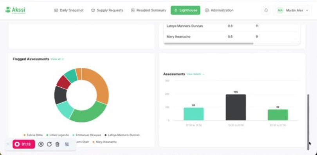Click the blurred pixel icon in recorder bar
317x155 pixels.
[x=67, y=144]
